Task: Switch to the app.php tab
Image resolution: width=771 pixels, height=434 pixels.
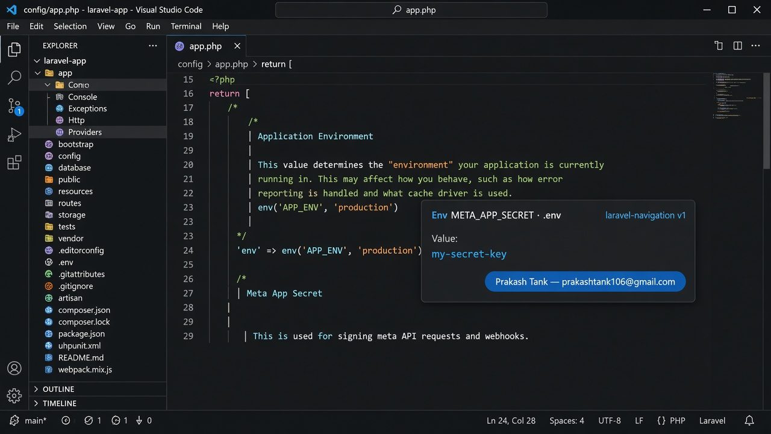Action: [207, 46]
